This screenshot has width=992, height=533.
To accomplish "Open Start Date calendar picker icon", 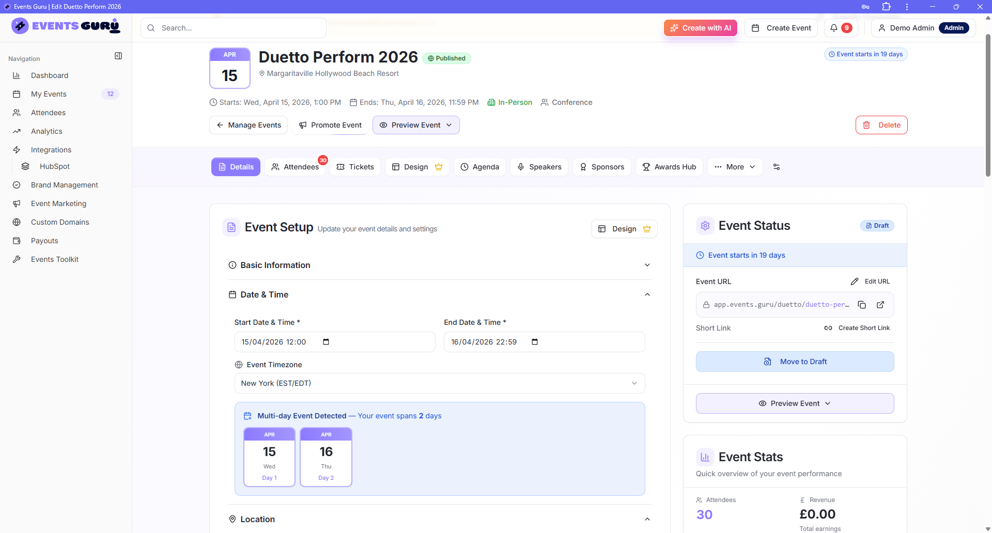I will click(x=326, y=342).
